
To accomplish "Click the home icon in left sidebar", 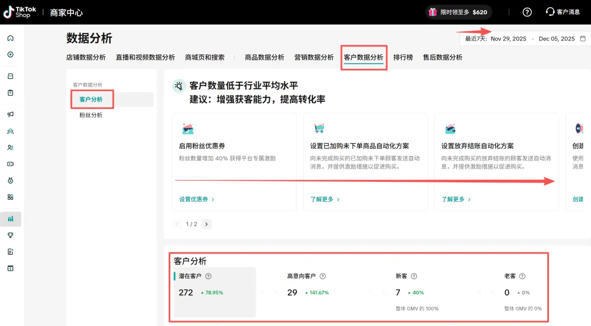I will (x=10, y=38).
